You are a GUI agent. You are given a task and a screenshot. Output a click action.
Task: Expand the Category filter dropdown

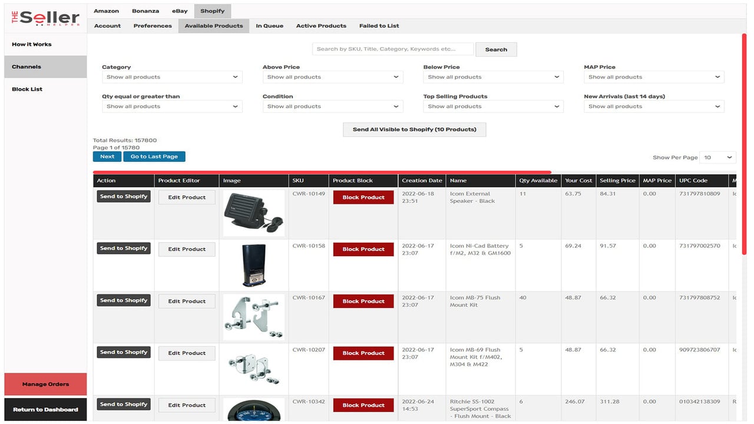[172, 77]
